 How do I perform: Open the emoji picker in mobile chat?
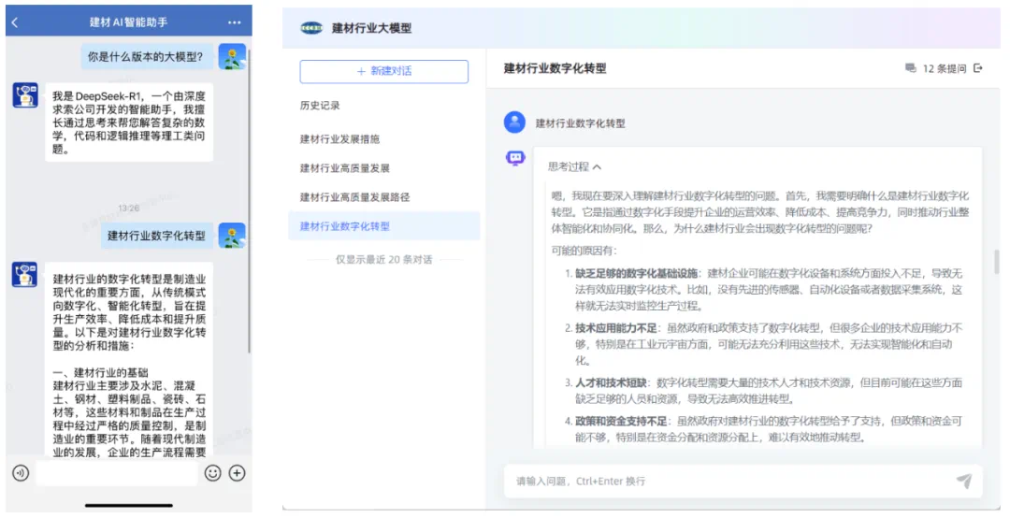click(212, 473)
